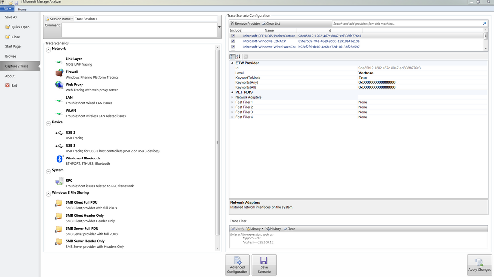The image size is (494, 277).
Task: Click the provider search input field
Action: tap(407, 24)
